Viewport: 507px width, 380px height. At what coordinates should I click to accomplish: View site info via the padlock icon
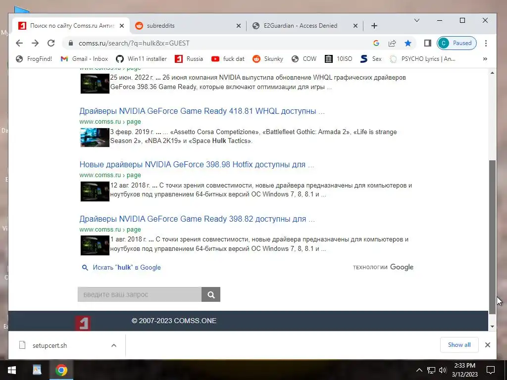pyautogui.click(x=71, y=43)
